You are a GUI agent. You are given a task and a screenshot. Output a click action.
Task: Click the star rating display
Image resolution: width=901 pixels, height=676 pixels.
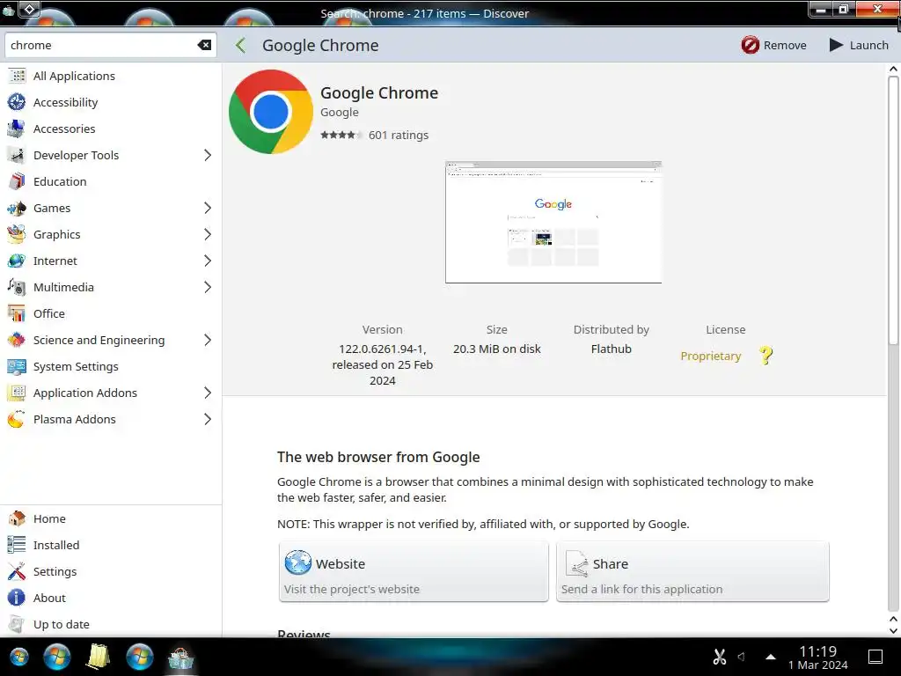tap(341, 135)
